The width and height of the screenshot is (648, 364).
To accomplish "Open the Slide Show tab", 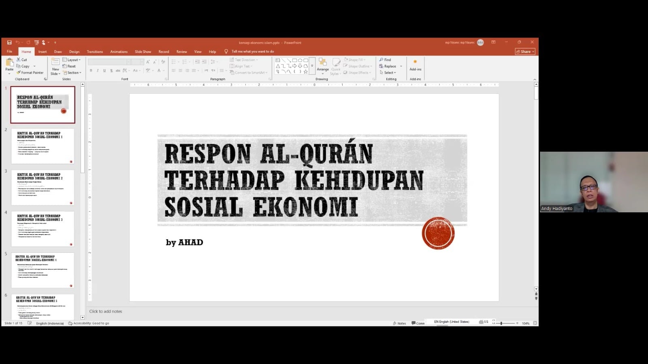I will (143, 52).
